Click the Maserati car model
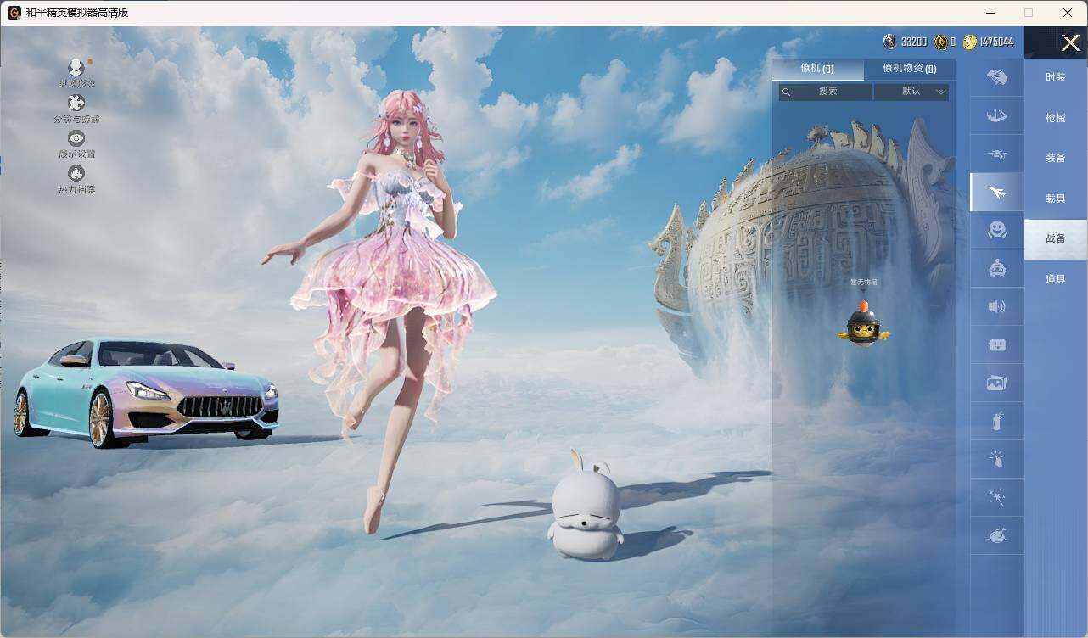Viewport: 1088px width, 638px height. pos(146,393)
